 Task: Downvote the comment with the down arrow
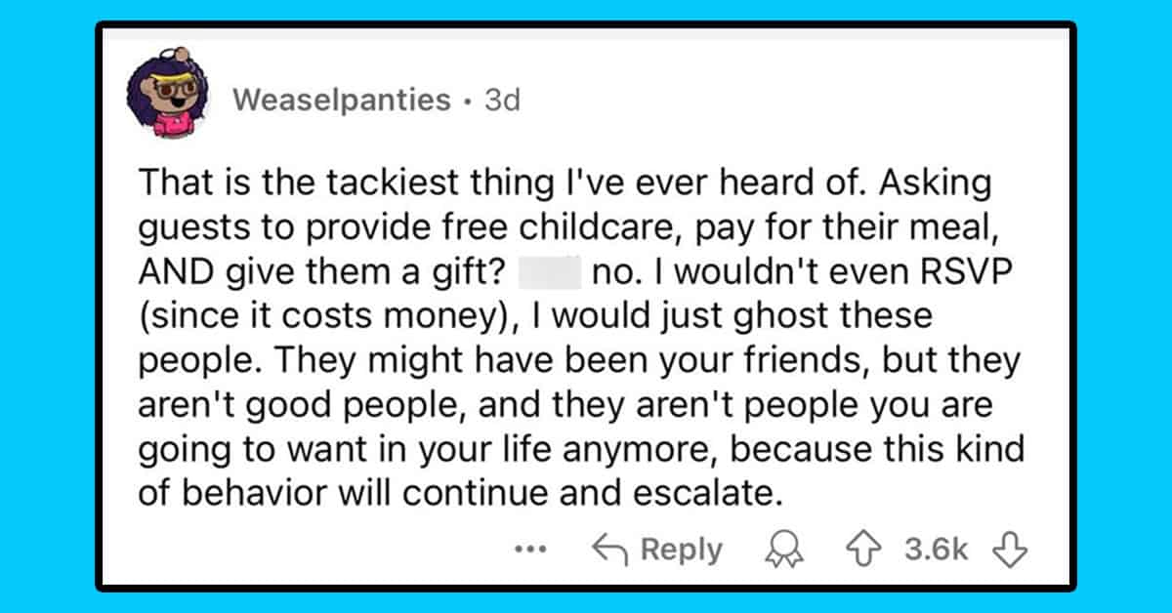(x=1010, y=550)
